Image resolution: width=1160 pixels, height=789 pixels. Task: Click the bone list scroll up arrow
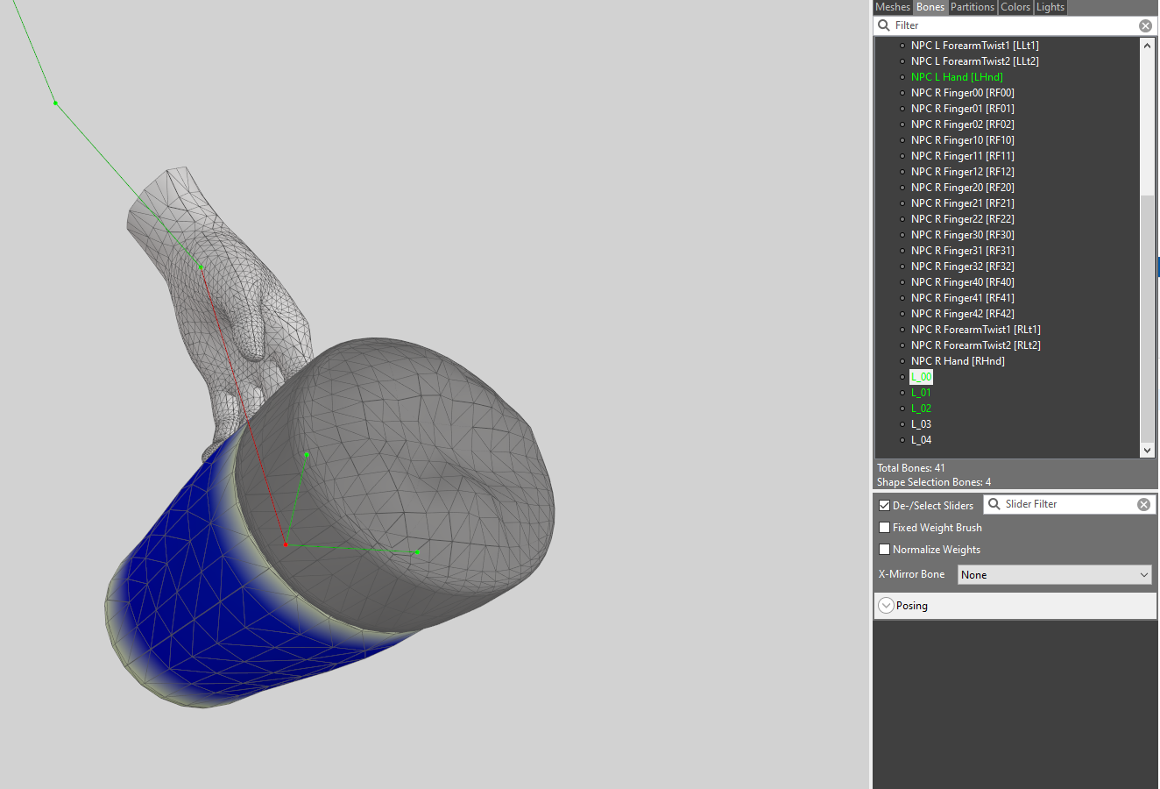click(1148, 45)
